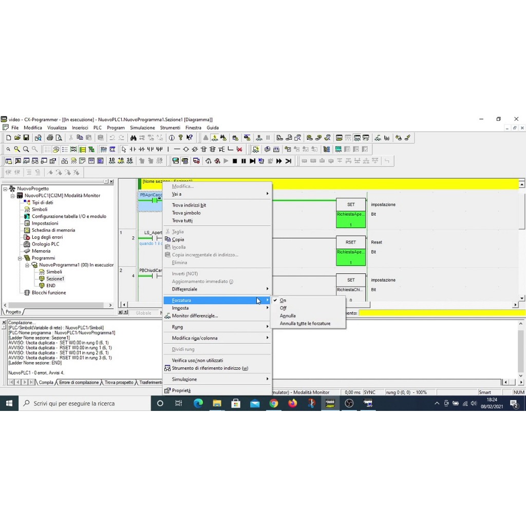526x526 pixels.
Task: Collapse the Programmi tree node
Action: 20,258
